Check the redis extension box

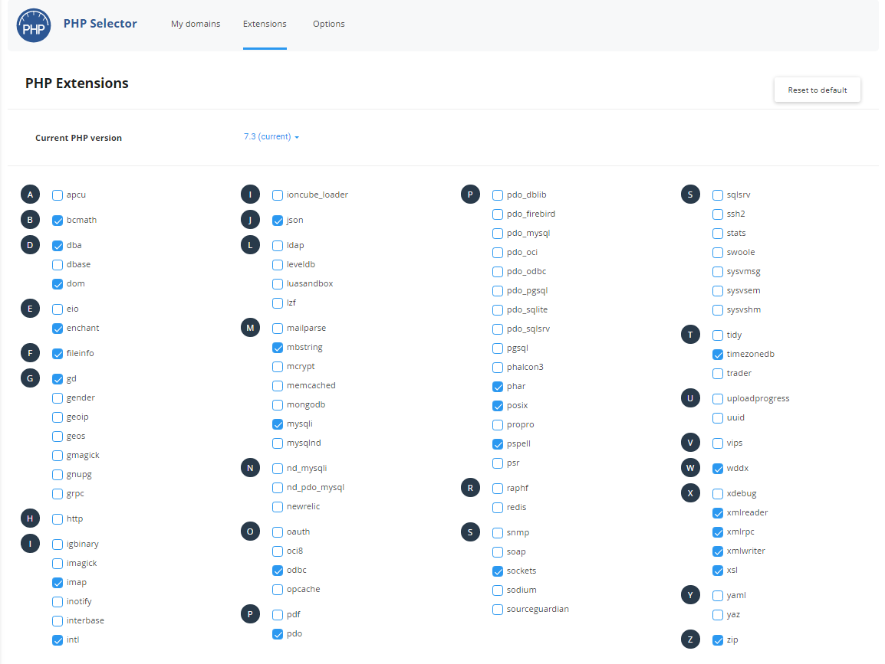click(x=498, y=508)
